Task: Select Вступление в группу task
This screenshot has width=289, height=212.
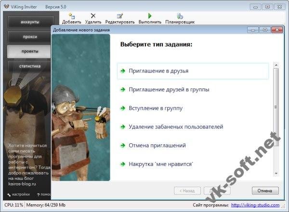Action: pyautogui.click(x=193, y=108)
